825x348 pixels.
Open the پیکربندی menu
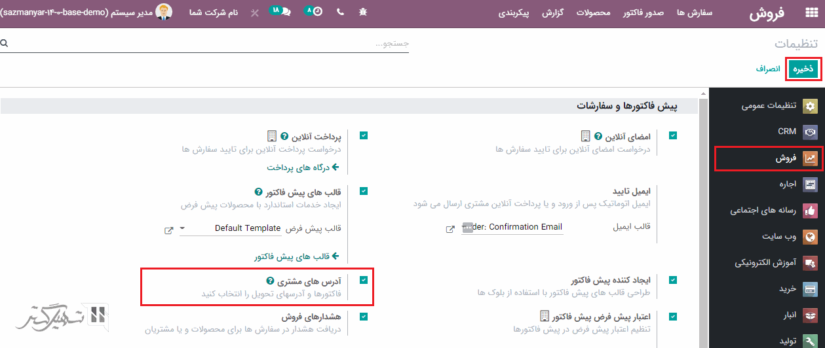514,13
